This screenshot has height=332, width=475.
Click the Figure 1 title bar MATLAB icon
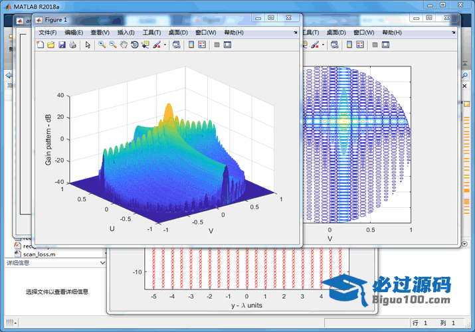[x=39, y=20]
